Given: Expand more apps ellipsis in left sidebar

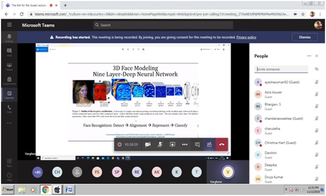Looking at the screenshot, I should point(9,123).
